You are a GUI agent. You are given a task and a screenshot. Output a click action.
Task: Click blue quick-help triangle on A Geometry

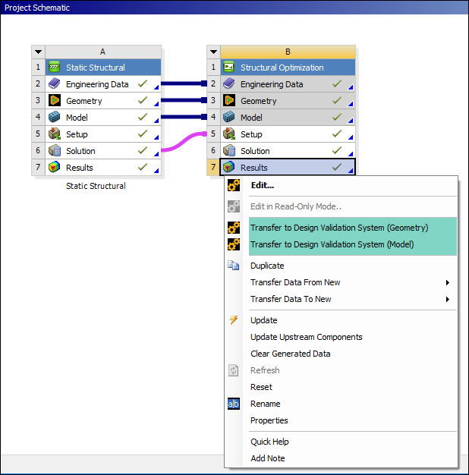click(x=156, y=104)
